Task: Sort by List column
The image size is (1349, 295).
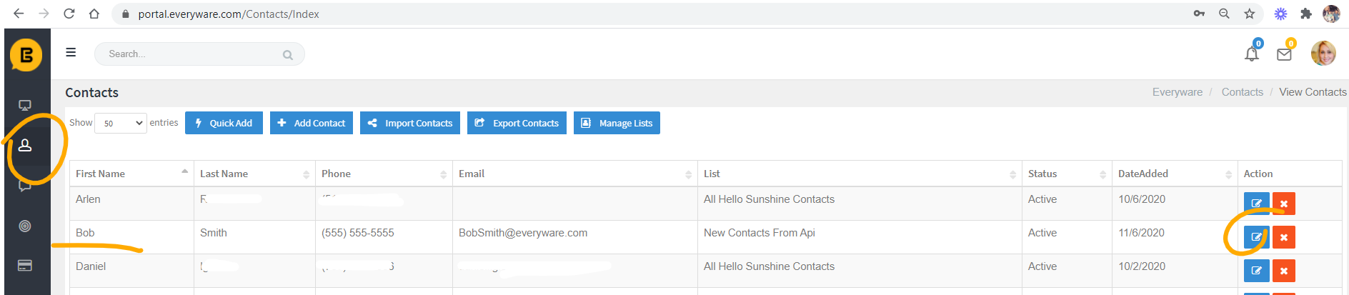Action: pyautogui.click(x=860, y=174)
